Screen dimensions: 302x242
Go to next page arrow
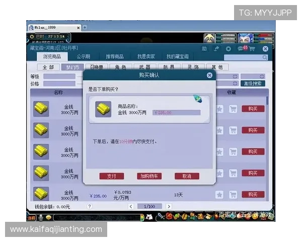(169, 207)
